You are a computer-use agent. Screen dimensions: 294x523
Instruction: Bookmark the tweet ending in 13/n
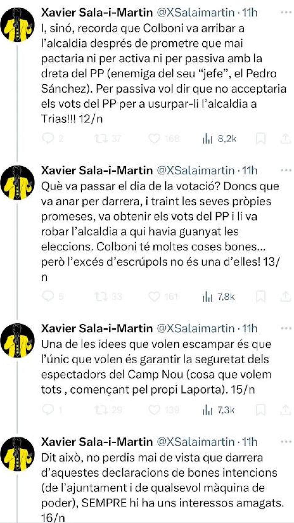[261, 296]
